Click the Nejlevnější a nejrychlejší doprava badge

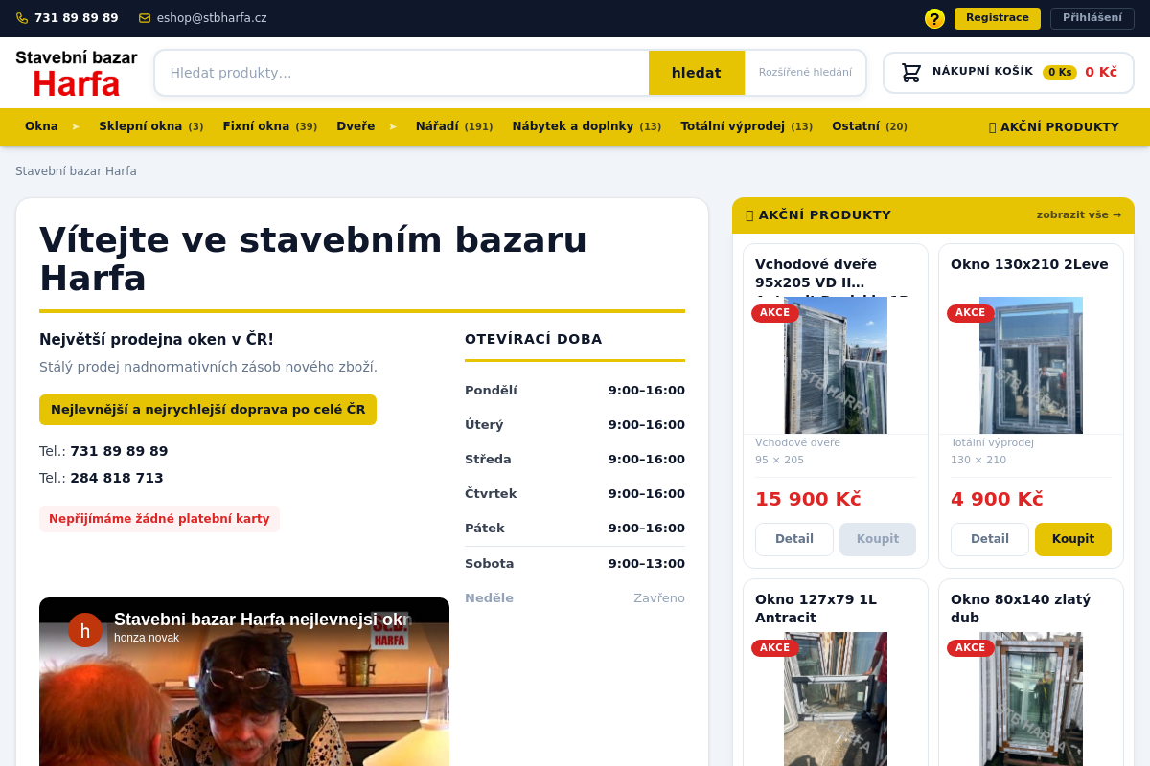coord(208,410)
